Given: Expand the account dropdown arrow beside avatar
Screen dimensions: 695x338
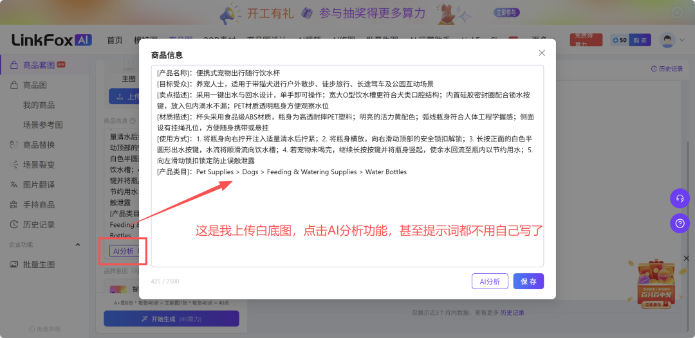Looking at the screenshot, I should 681,40.
